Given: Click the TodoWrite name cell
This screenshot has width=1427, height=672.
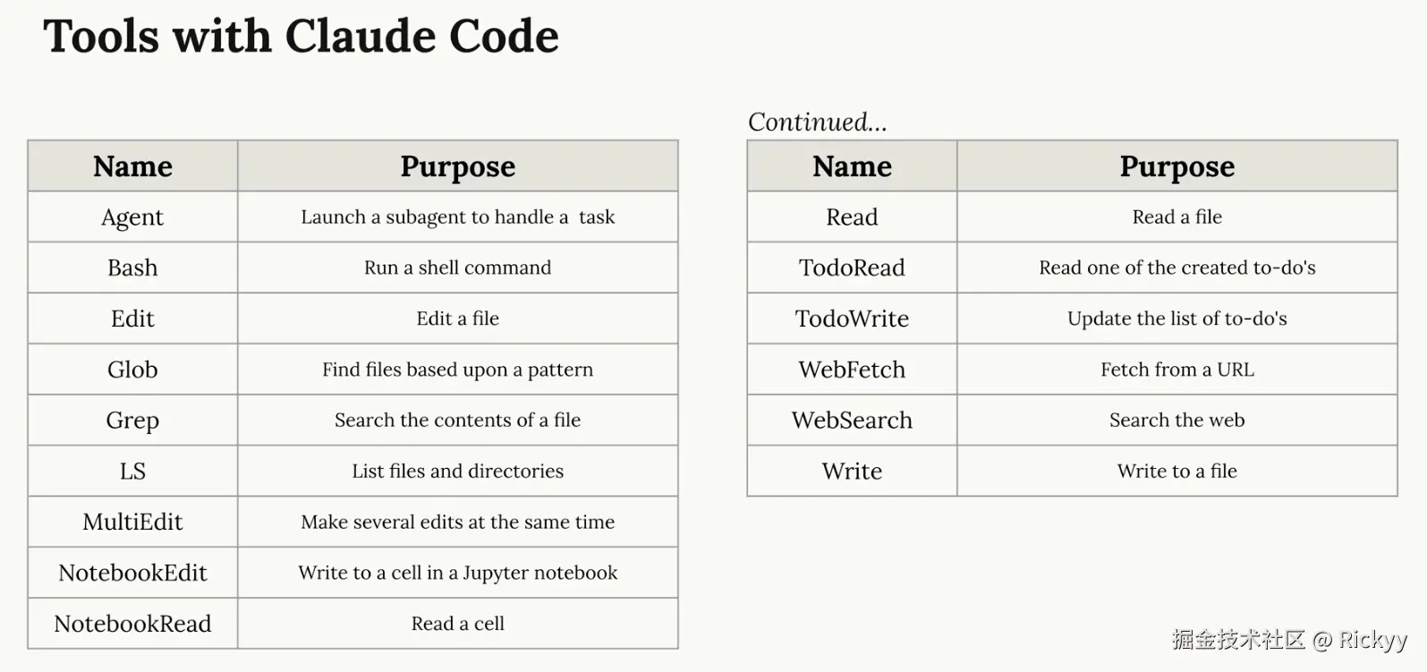Looking at the screenshot, I should pos(852,319).
